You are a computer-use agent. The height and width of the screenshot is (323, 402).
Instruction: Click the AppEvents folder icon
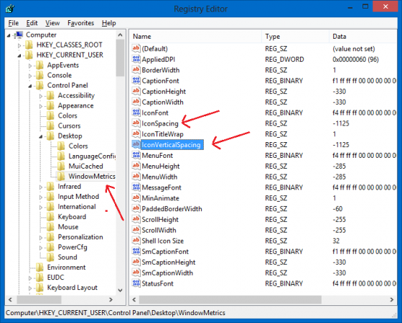click(x=39, y=65)
